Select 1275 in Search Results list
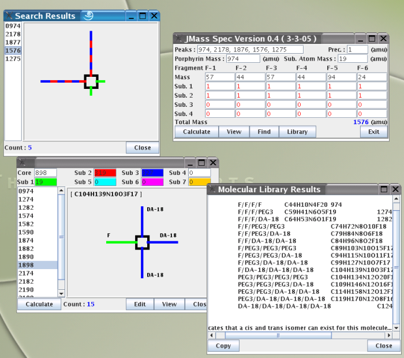 (13, 59)
